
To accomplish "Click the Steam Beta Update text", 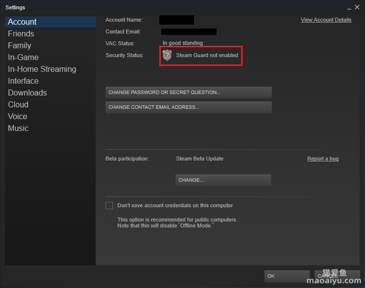I will (199, 159).
